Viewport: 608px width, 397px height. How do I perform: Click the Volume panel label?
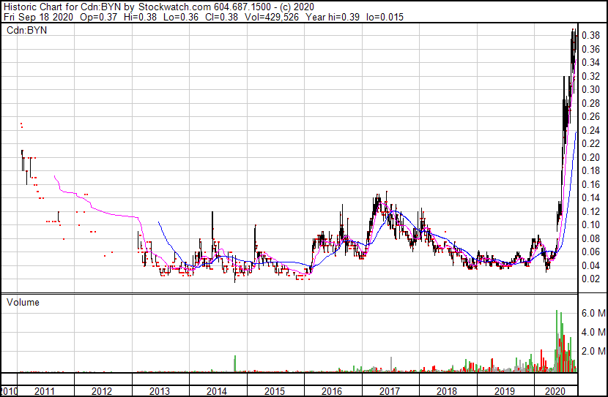pyautogui.click(x=23, y=302)
